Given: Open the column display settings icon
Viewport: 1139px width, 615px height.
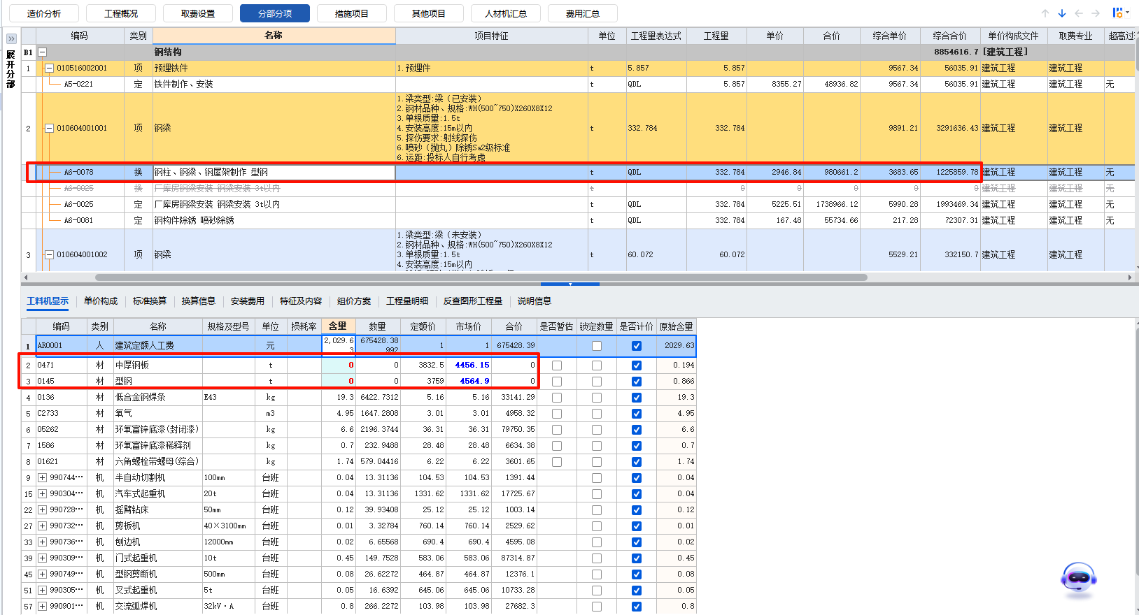Looking at the screenshot, I should (1117, 13).
